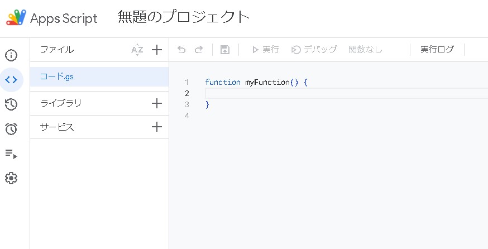This screenshot has width=488, height=249.
Task: Click the undo arrow in toolbar
Action: click(x=181, y=50)
